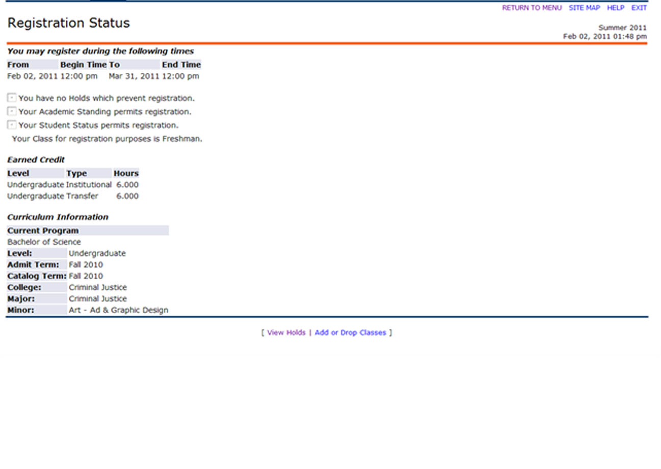This screenshot has width=661, height=469.
Task: Click the 'Your Student Status permits registration' text
Action: (x=98, y=125)
